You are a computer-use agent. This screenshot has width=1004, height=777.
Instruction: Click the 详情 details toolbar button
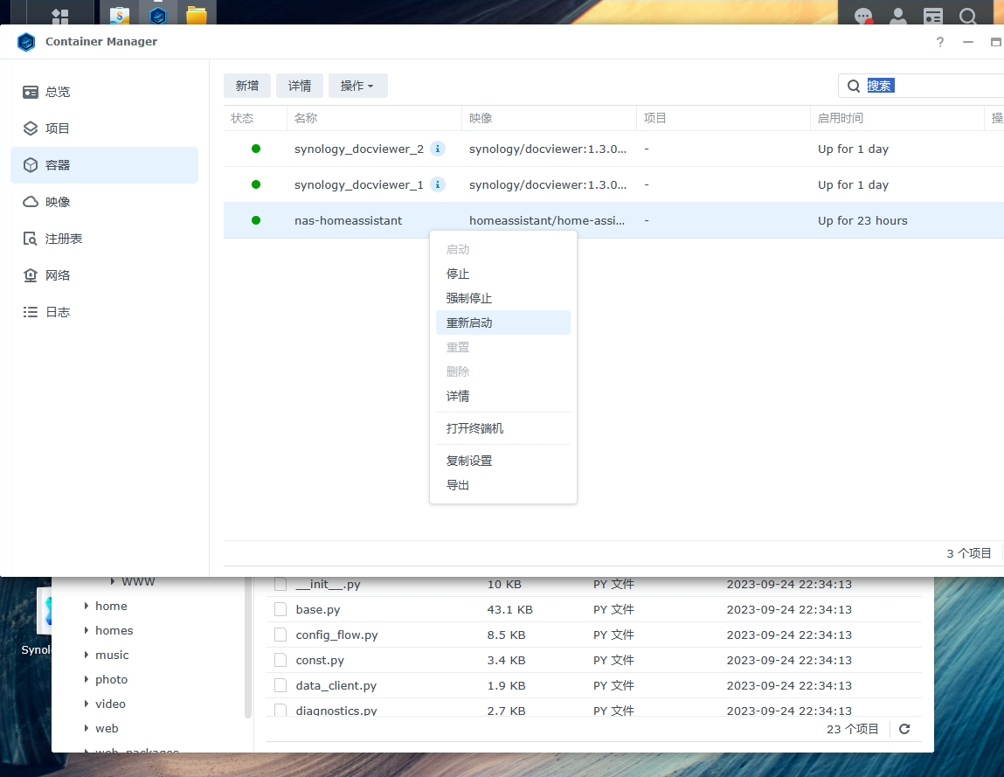[x=300, y=86]
